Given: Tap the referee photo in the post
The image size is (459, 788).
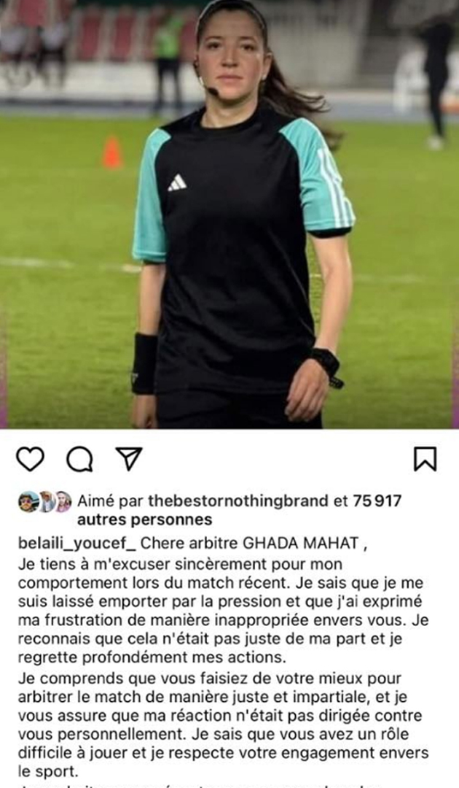Looking at the screenshot, I should click(x=229, y=214).
